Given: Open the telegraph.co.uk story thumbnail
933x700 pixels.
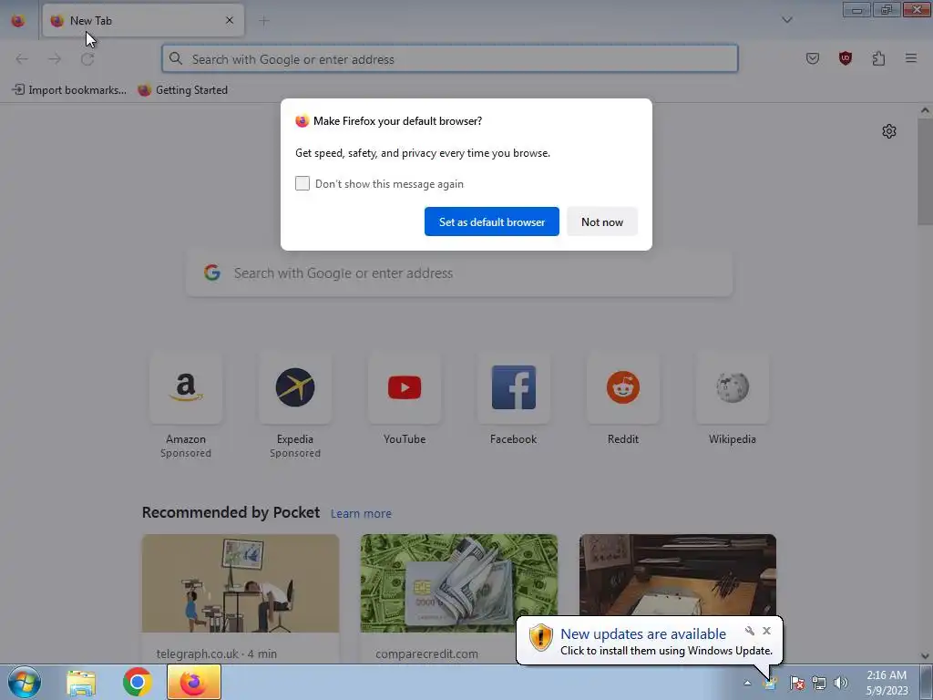Looking at the screenshot, I should tap(241, 583).
